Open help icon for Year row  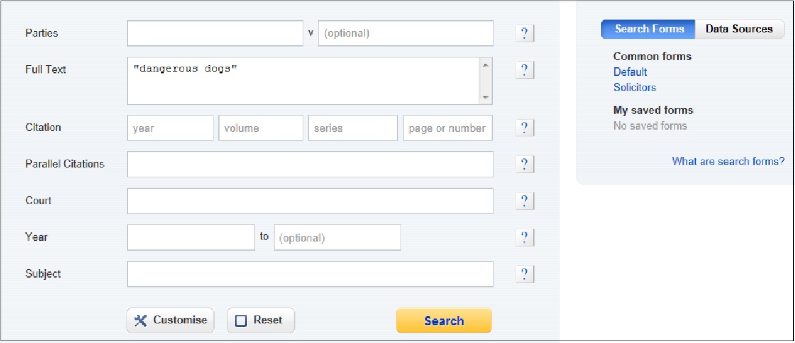click(525, 237)
